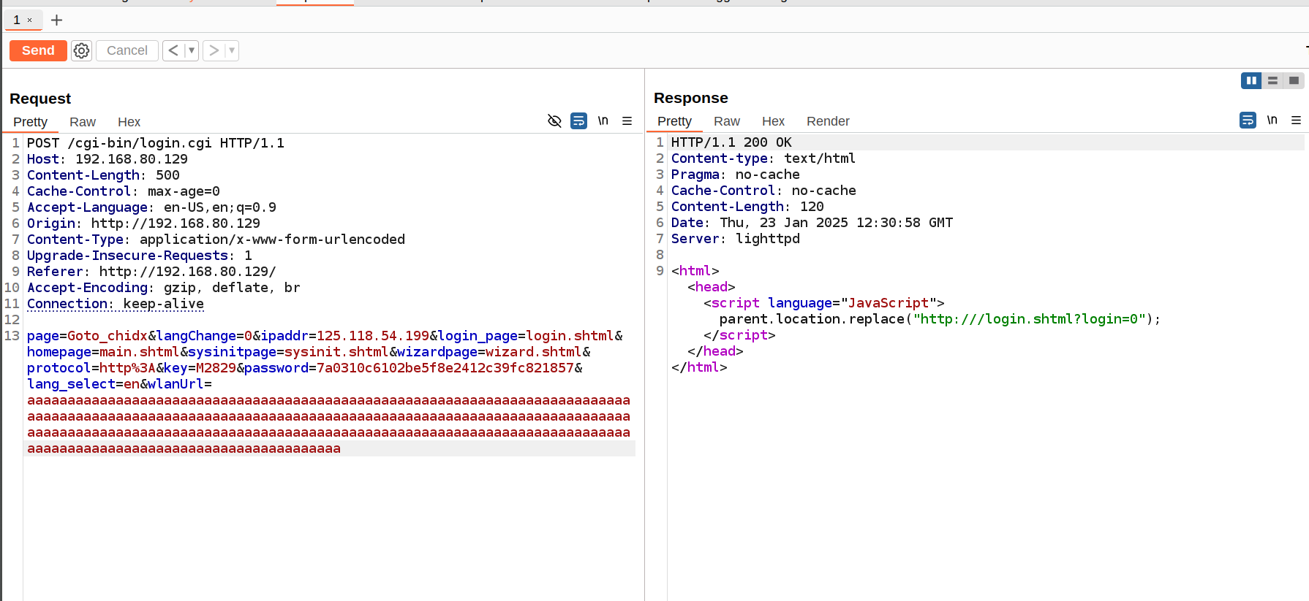Image resolution: width=1309 pixels, height=601 pixels.
Task: Click the Connection: keep-alive header line
Action: pos(116,304)
